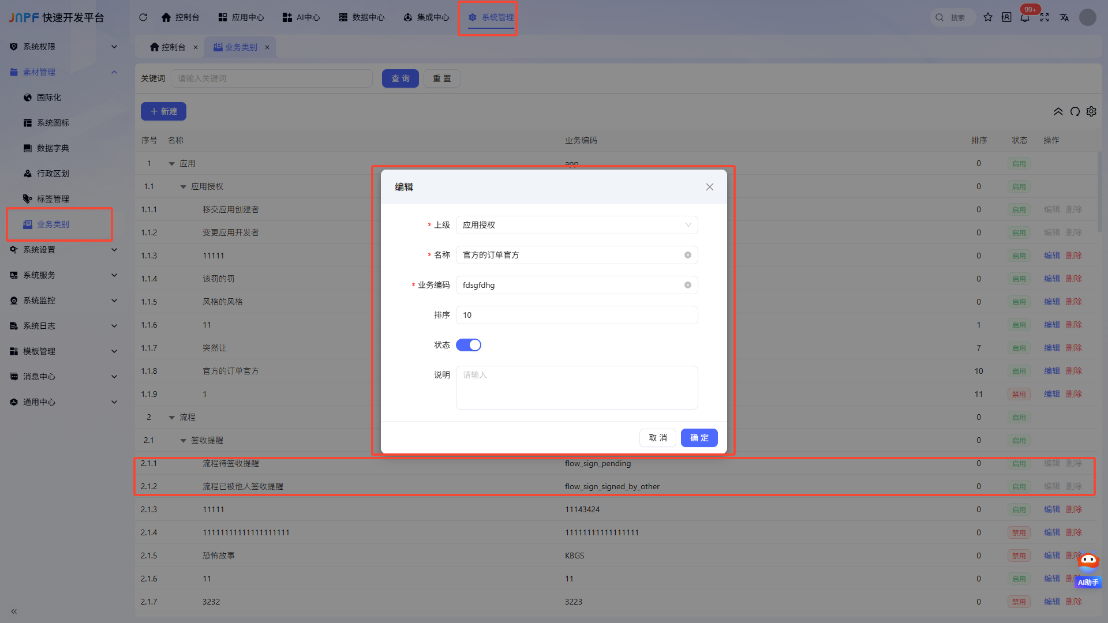Open the favorites star icon

[x=988, y=17]
